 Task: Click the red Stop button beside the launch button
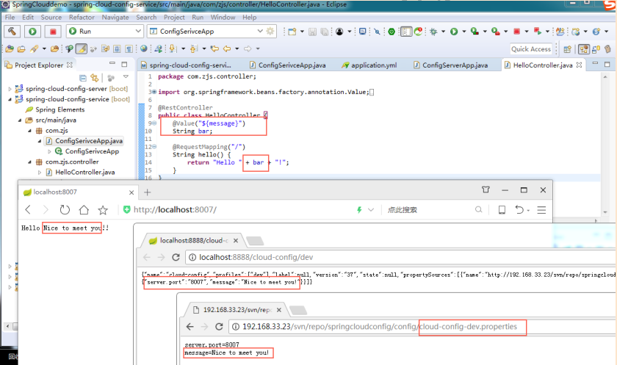(53, 32)
